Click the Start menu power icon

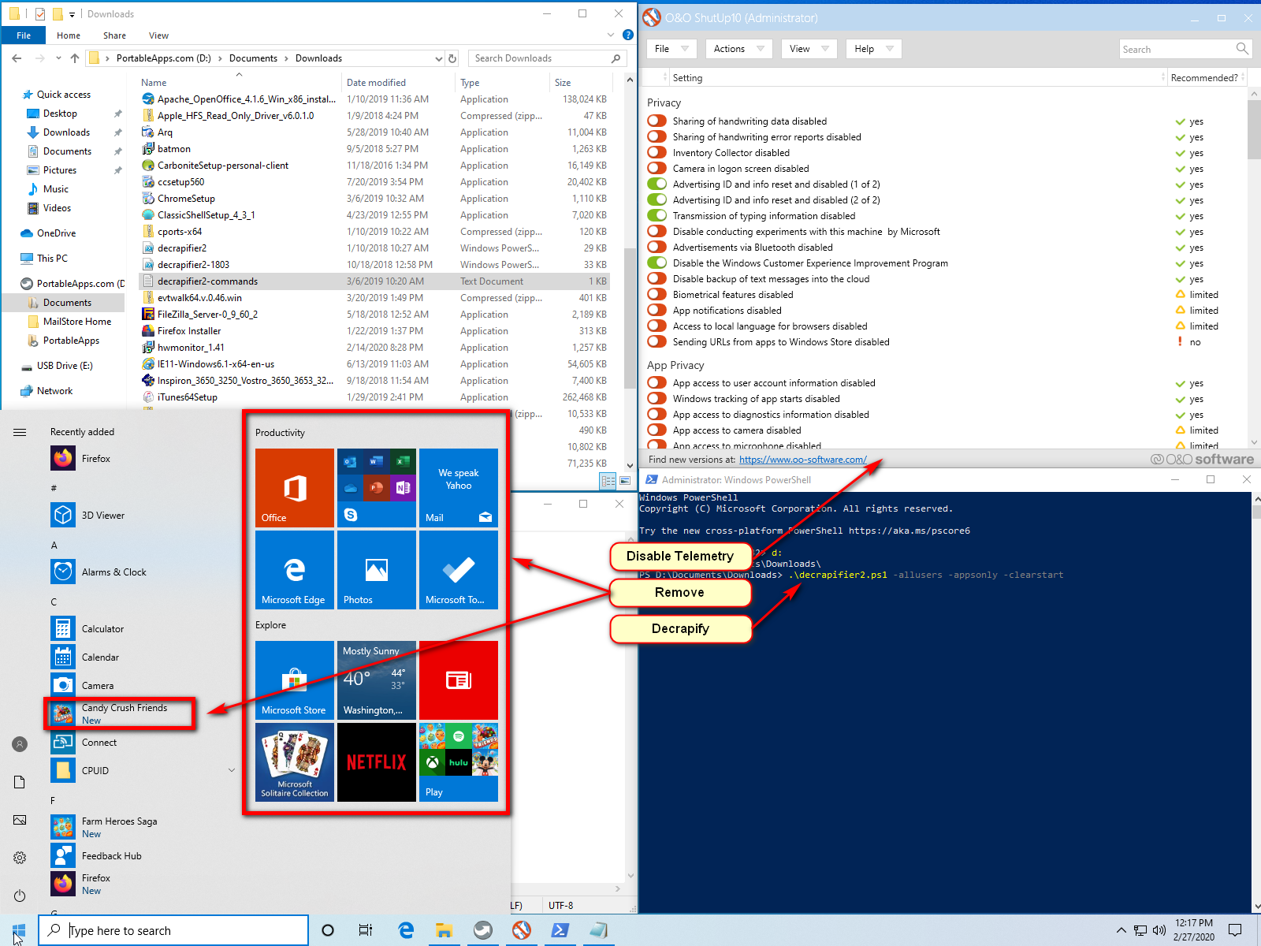tap(20, 896)
